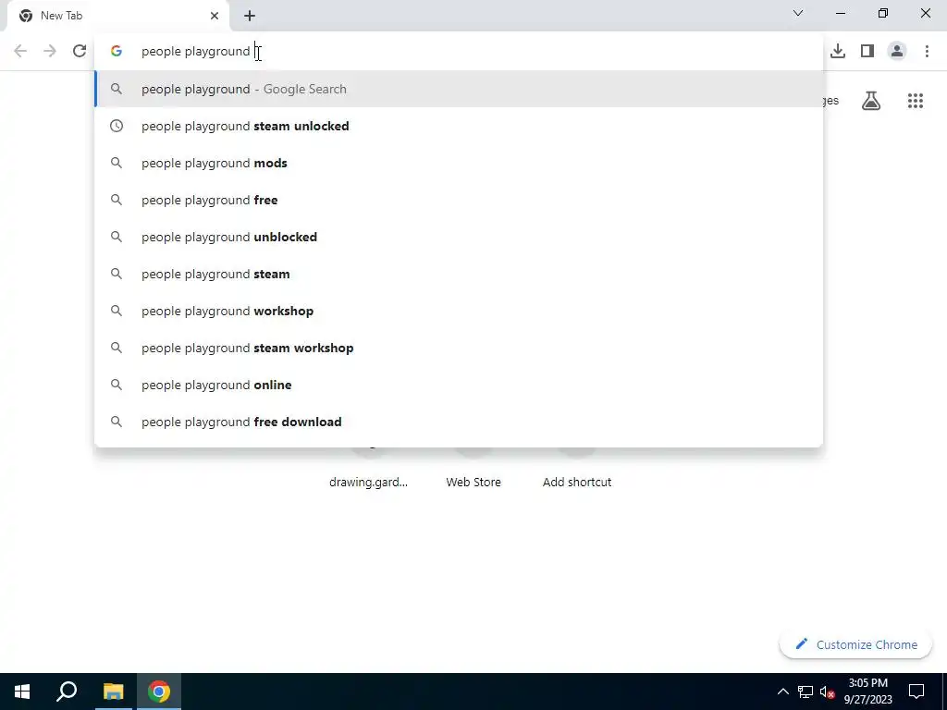Select 'people playground mods' suggestion
Viewport: 947px width, 710px height.
coord(459,163)
